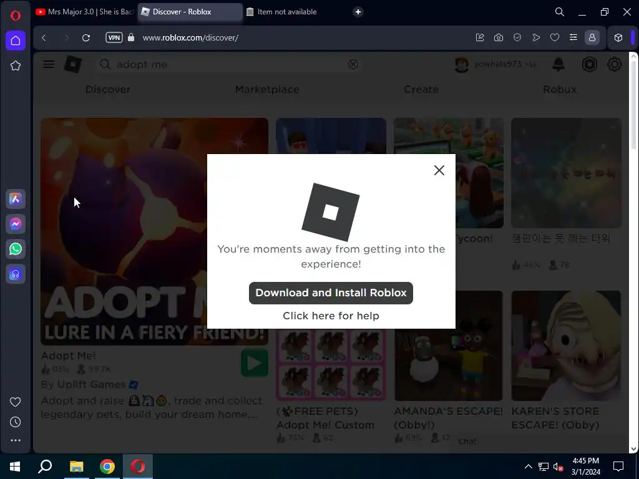Toggle the VPN badge in address bar
The height and width of the screenshot is (479, 639).
click(x=114, y=37)
